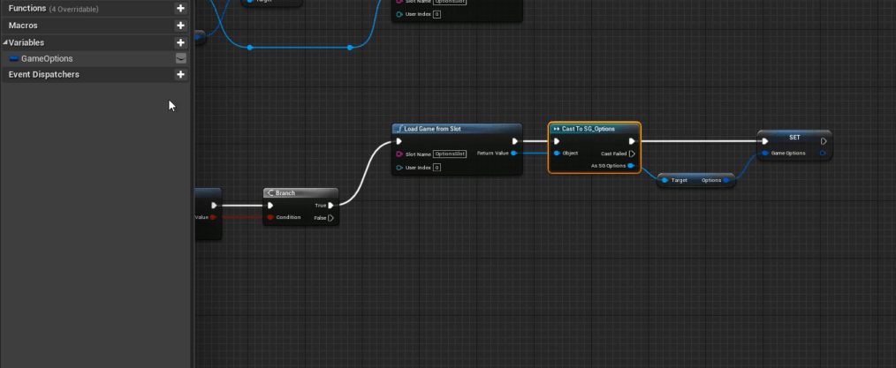896x368 pixels.
Task: Click the Target pin on the Options getter node
Action: click(664, 180)
